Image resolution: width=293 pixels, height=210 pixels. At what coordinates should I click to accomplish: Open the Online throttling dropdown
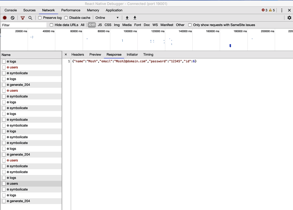pyautogui.click(x=107, y=18)
